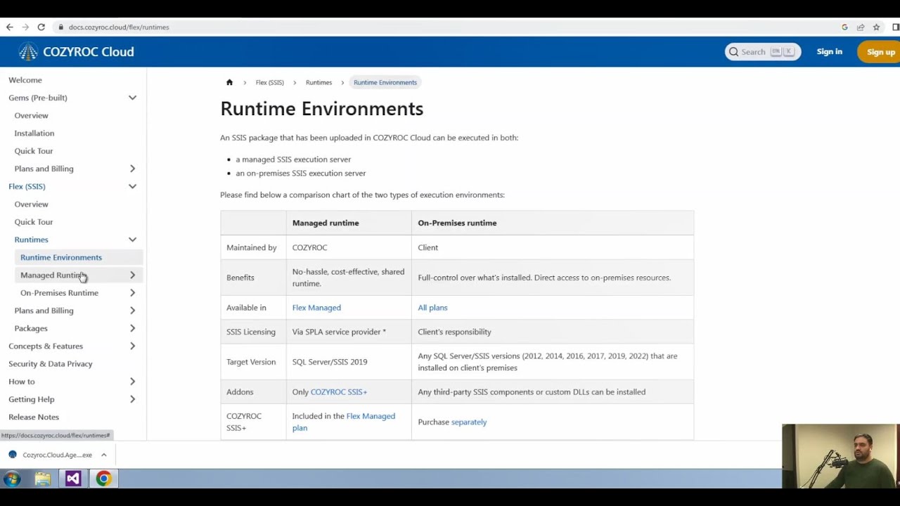Image resolution: width=900 pixels, height=506 pixels.
Task: Click the lock icon in the address bar
Action: 61,27
